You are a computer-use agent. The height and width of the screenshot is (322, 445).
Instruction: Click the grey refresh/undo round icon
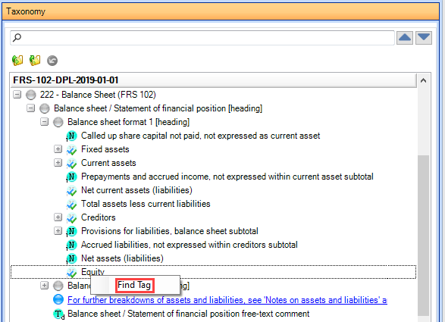[x=52, y=61]
